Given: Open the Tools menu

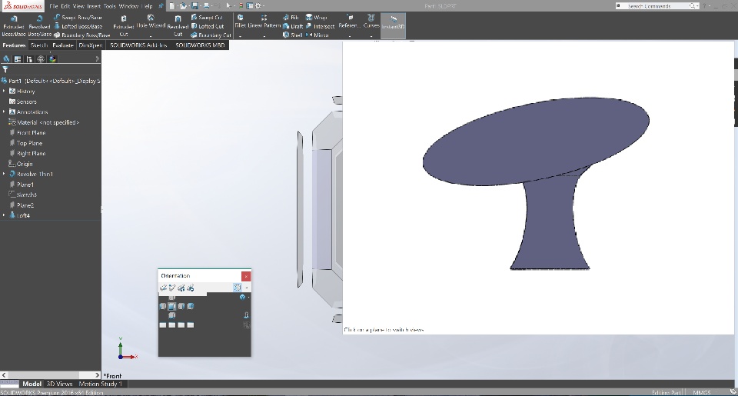Looking at the screenshot, I should pyautogui.click(x=110, y=6).
